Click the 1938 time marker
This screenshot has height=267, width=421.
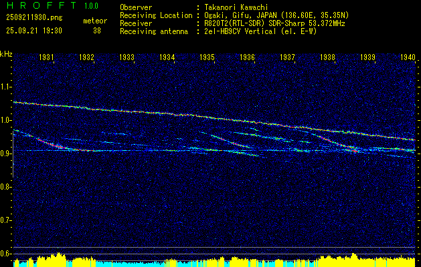point(327,57)
